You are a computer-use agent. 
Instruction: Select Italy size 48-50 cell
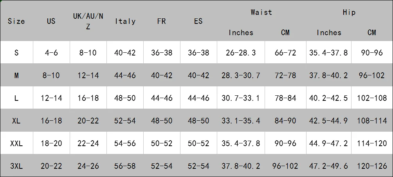125,98
